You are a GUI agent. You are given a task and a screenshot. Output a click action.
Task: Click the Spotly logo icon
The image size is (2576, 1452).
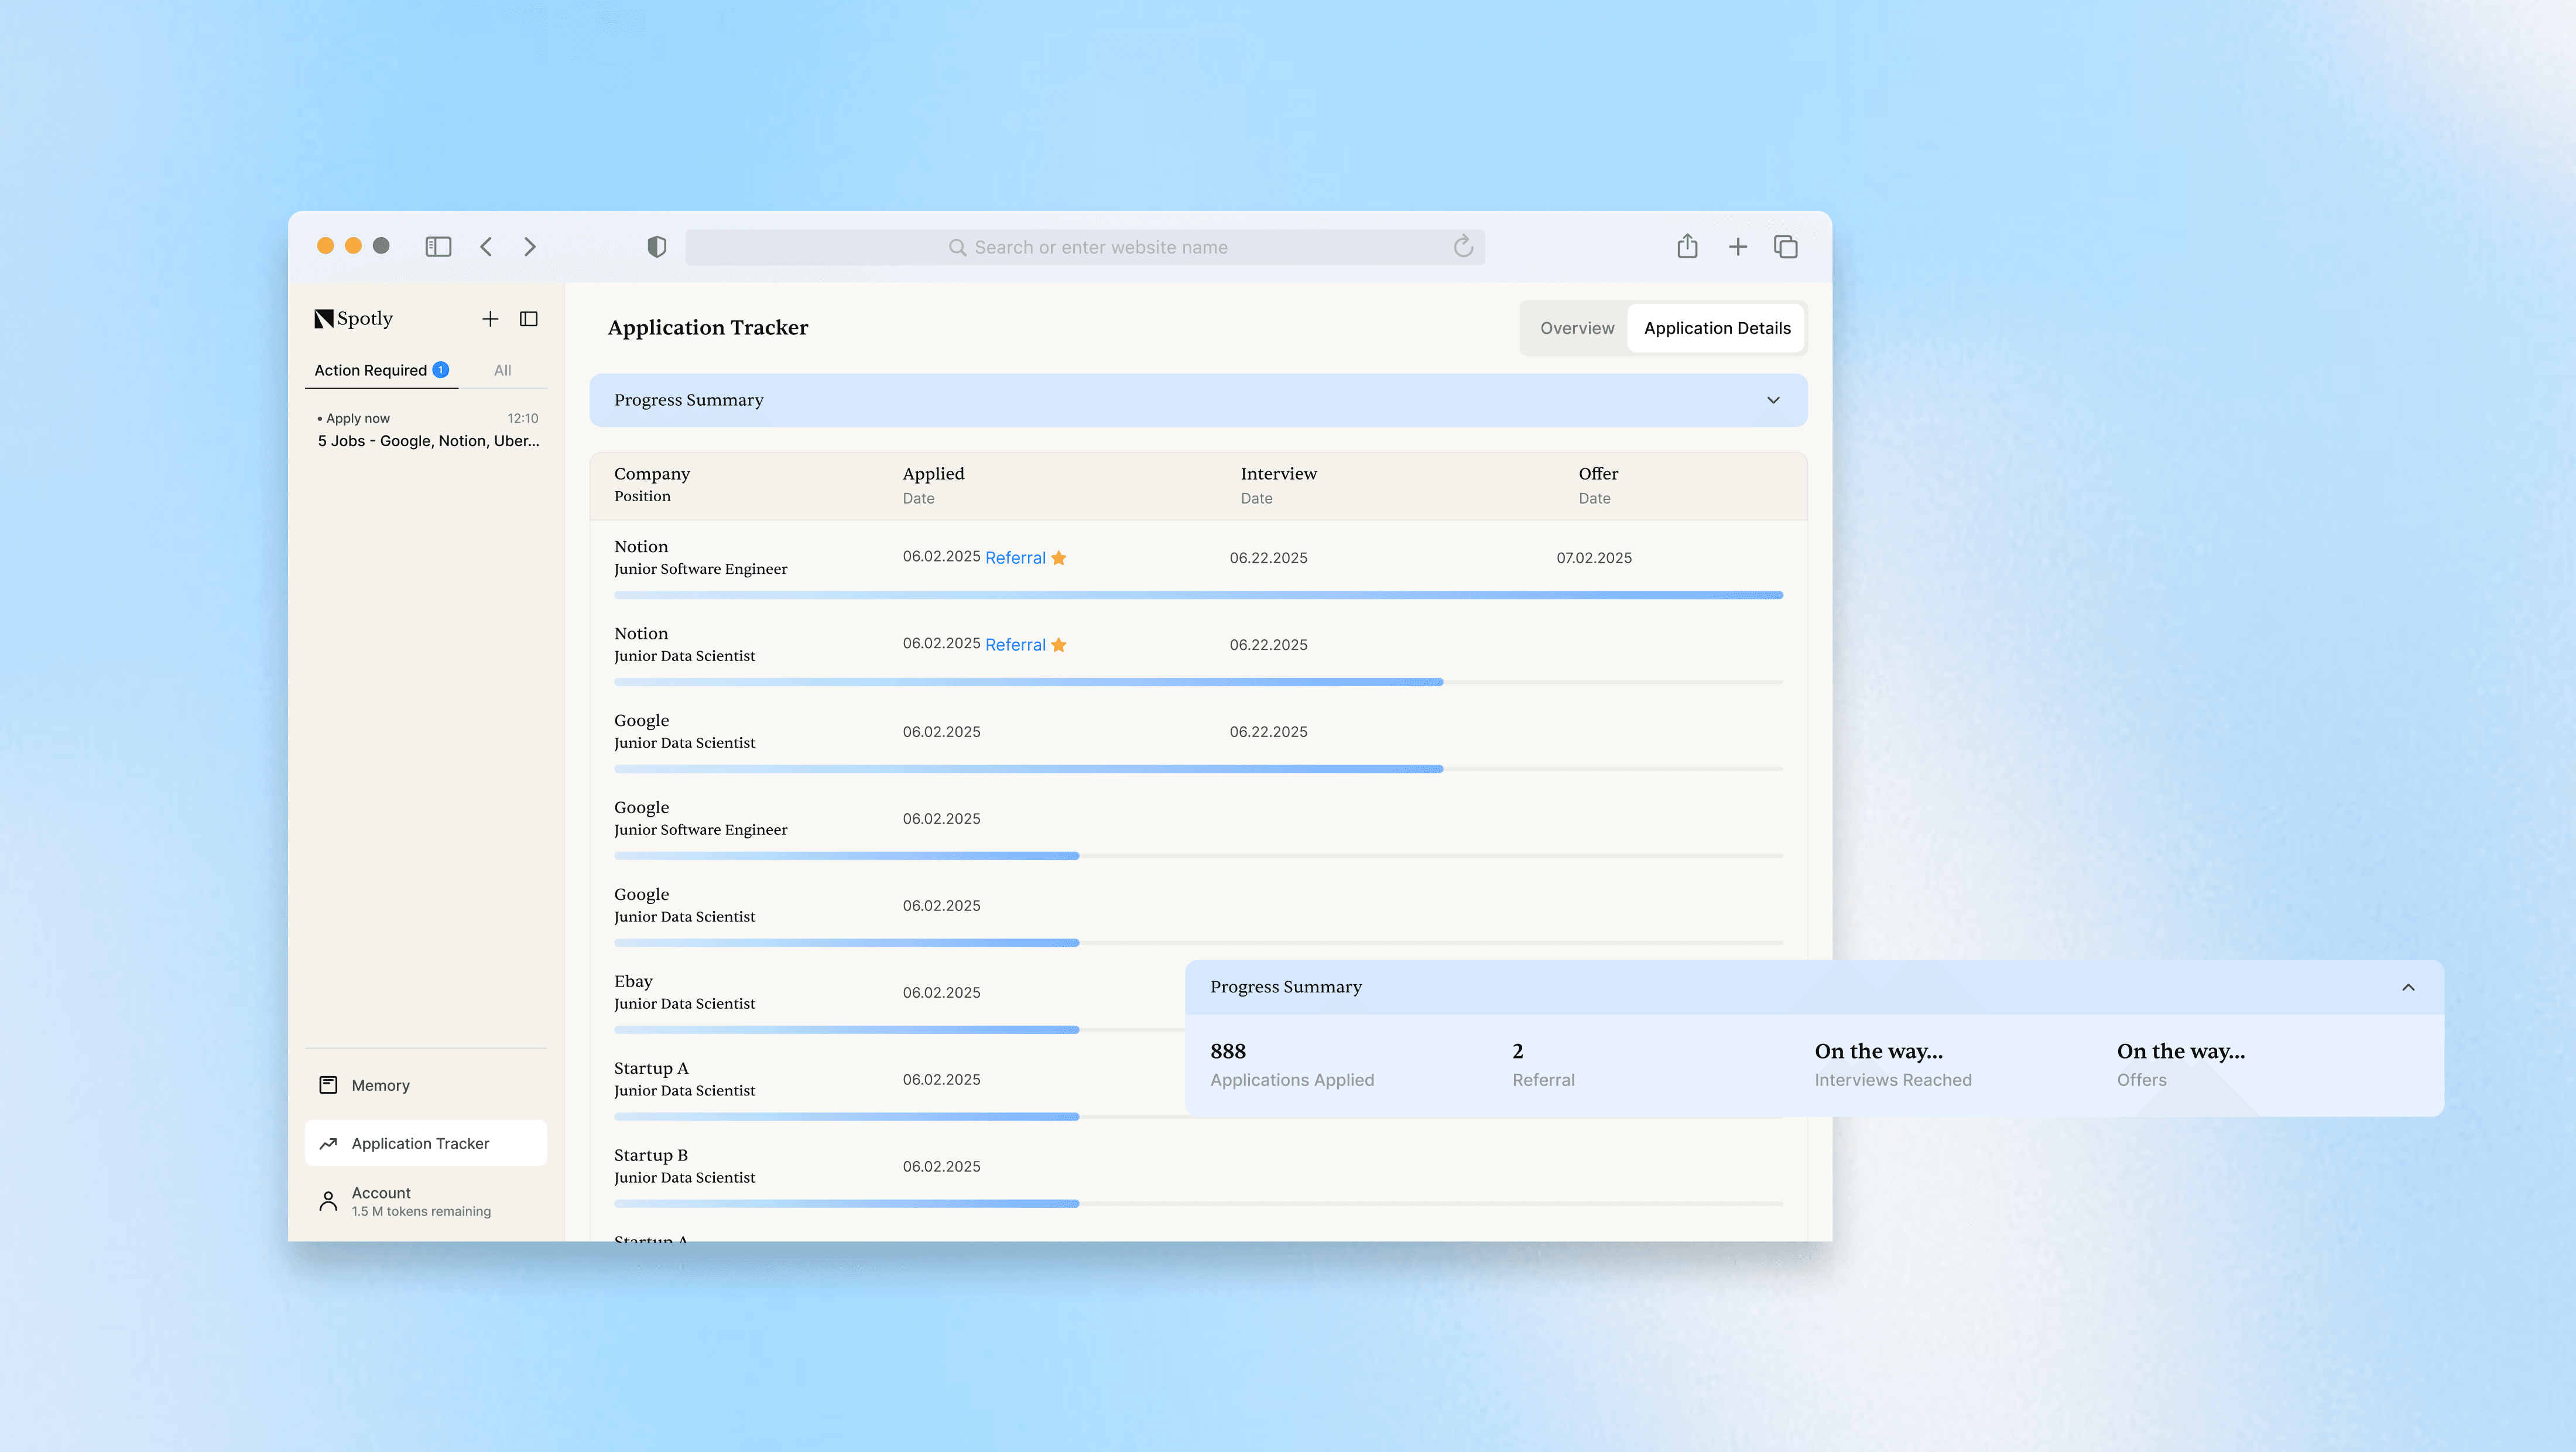pyautogui.click(x=323, y=319)
